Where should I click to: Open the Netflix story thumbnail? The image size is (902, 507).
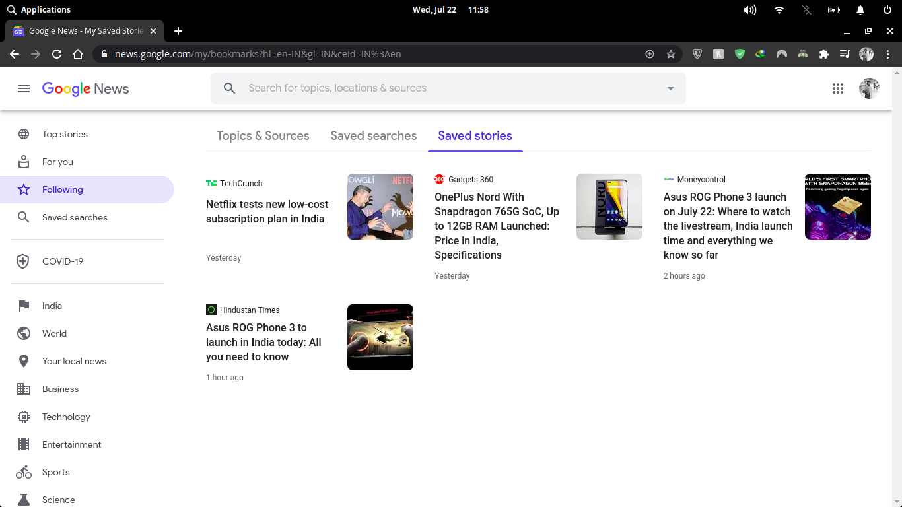pos(380,207)
